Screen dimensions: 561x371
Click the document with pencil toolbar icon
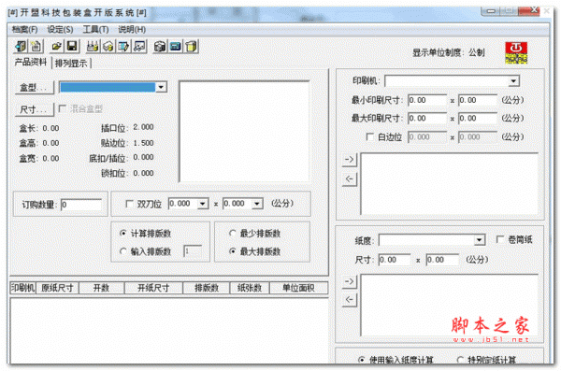(123, 46)
